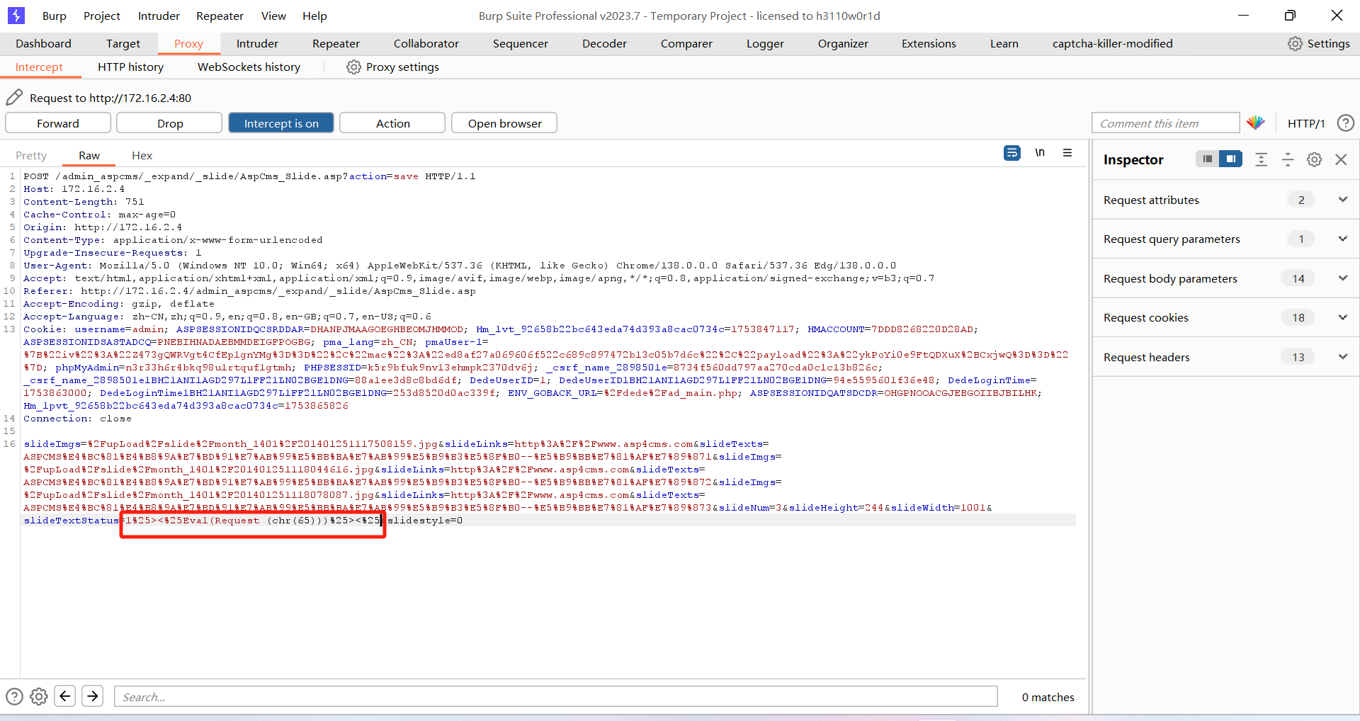Screen dimensions: 1360x721
Task: Click the Comment this item field
Action: coord(1165,123)
